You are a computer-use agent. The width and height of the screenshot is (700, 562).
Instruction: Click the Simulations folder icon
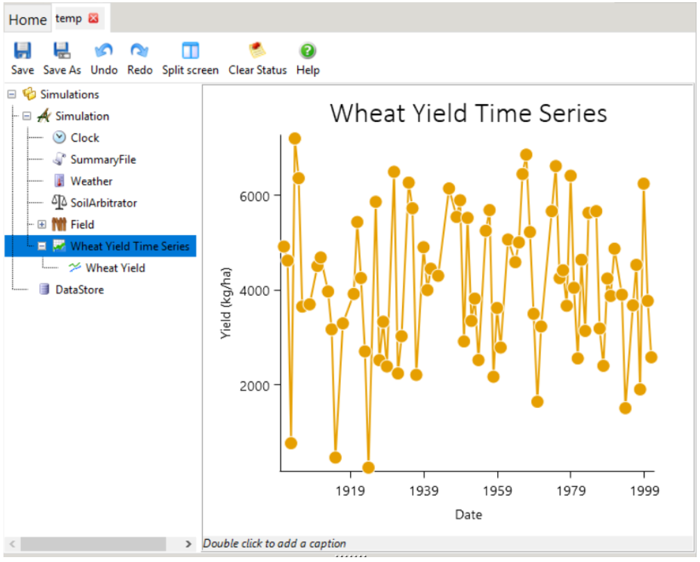coord(29,94)
